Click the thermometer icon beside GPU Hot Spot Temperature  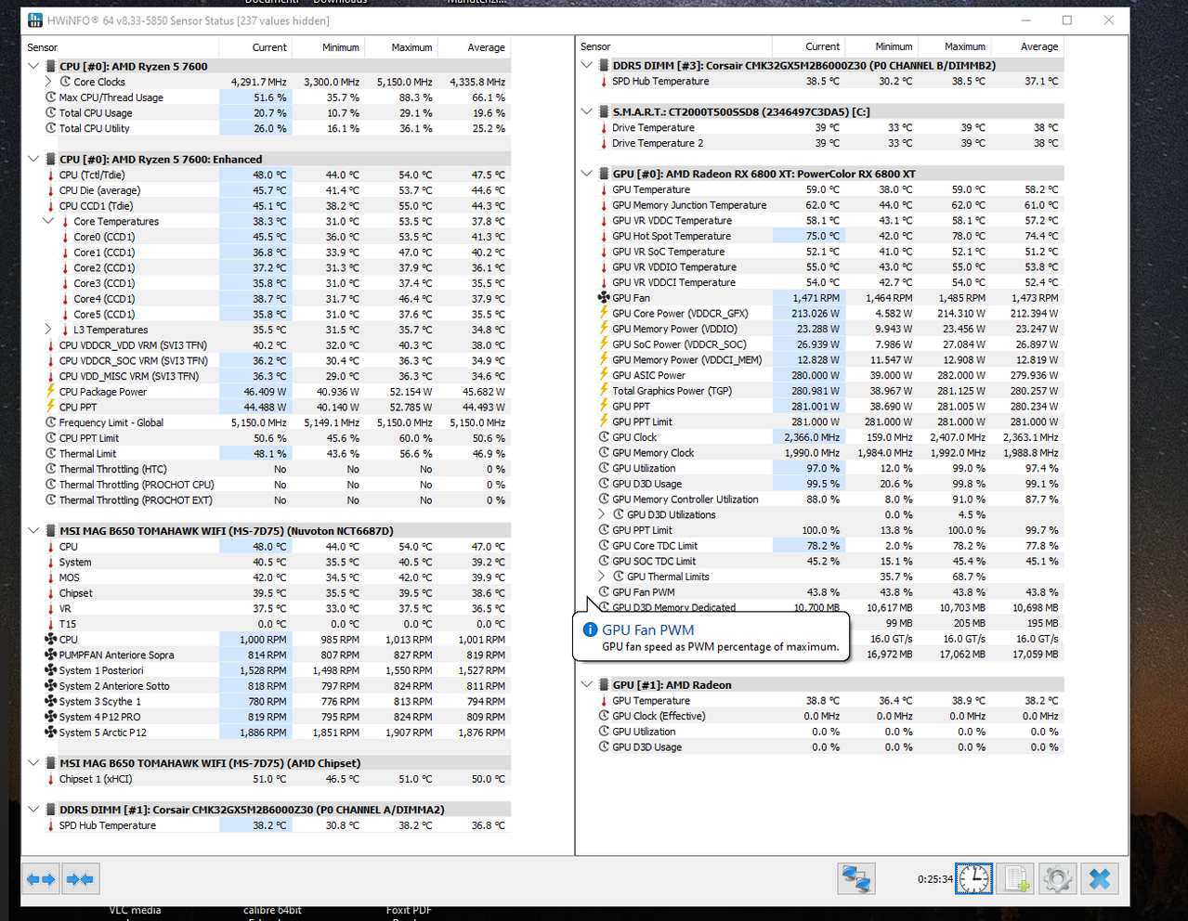click(x=604, y=236)
